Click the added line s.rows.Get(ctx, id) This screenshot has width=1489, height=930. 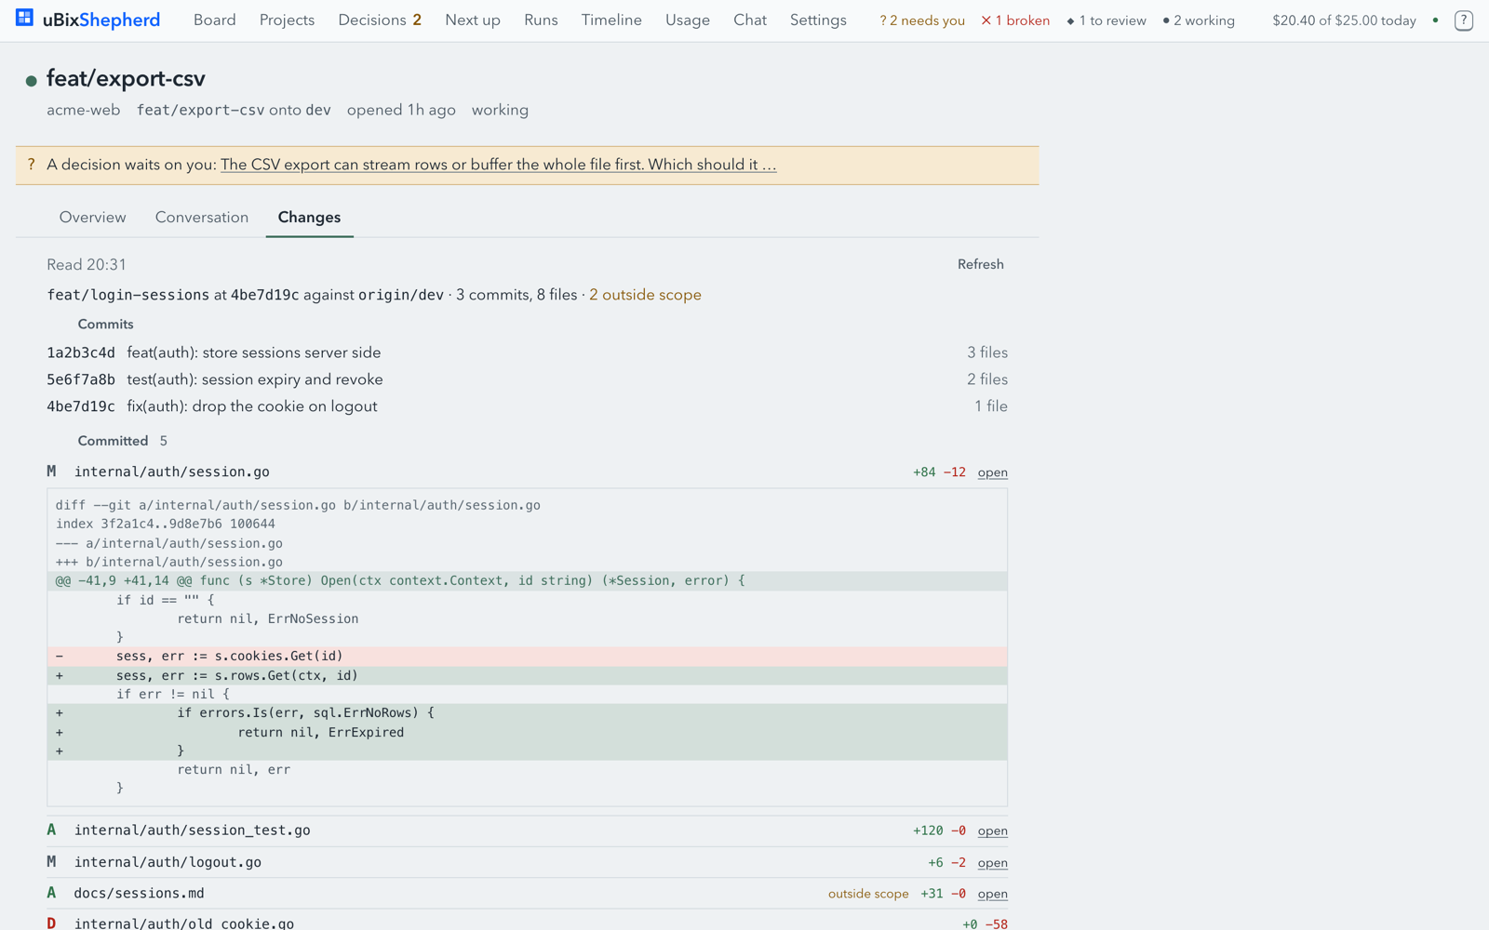527,675
